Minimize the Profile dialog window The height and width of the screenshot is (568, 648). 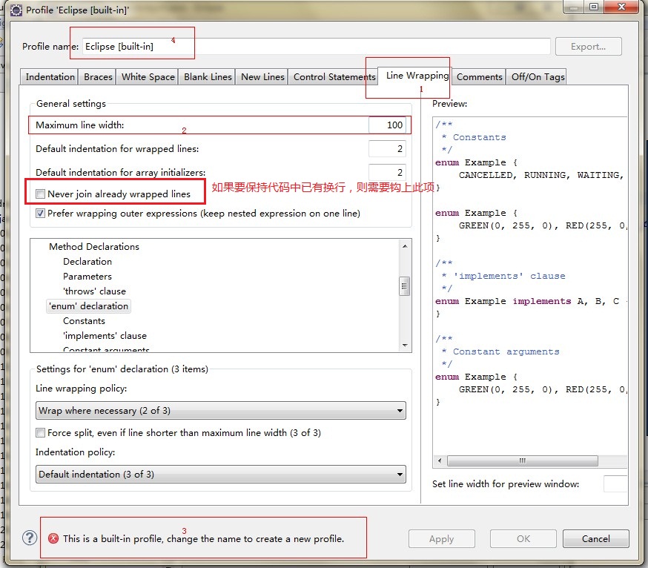573,7
